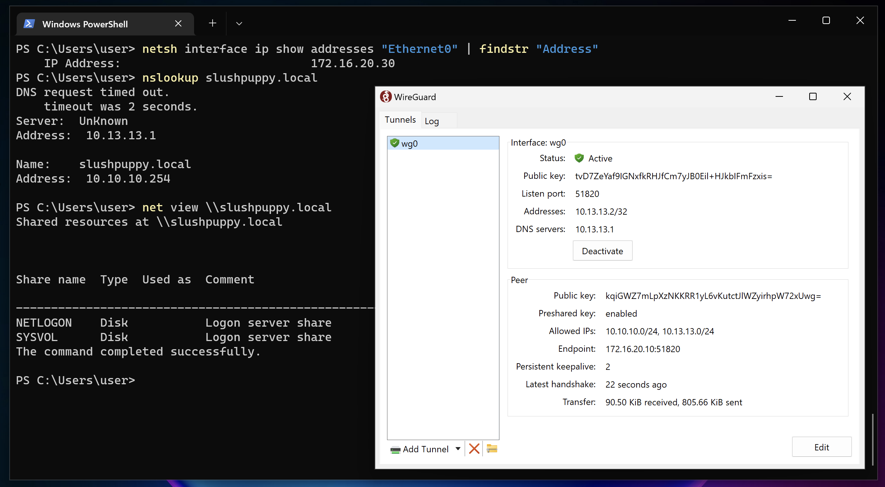Viewport: 885px width, 487px height.
Task: Close the Windows PowerShell tab
Action: point(178,24)
